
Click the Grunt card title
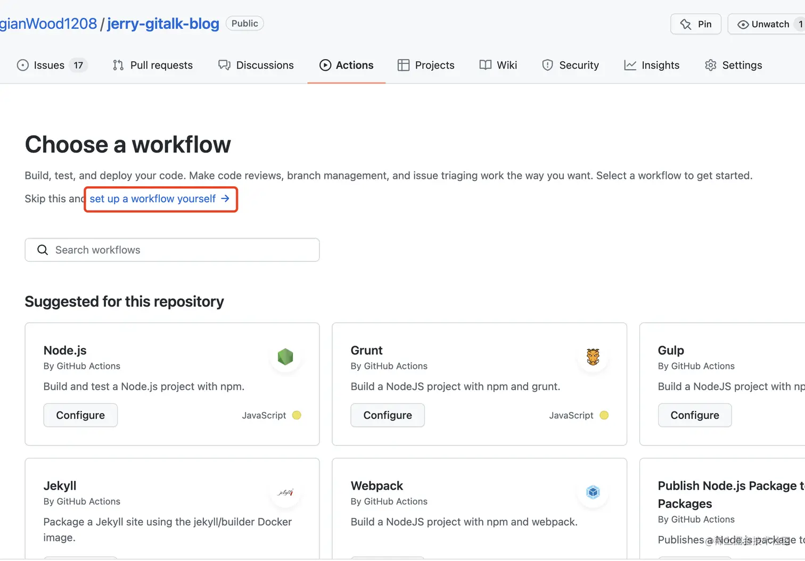(367, 350)
